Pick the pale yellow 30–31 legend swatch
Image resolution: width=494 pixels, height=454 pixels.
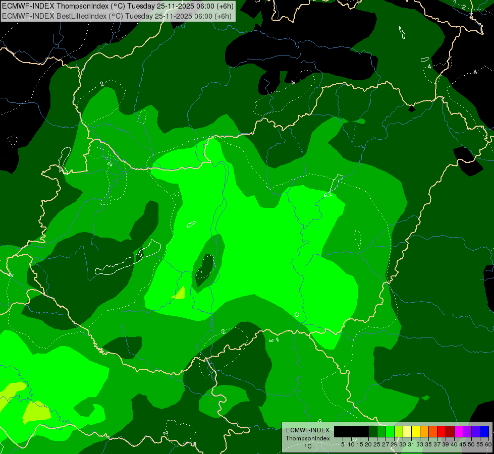pyautogui.click(x=407, y=431)
